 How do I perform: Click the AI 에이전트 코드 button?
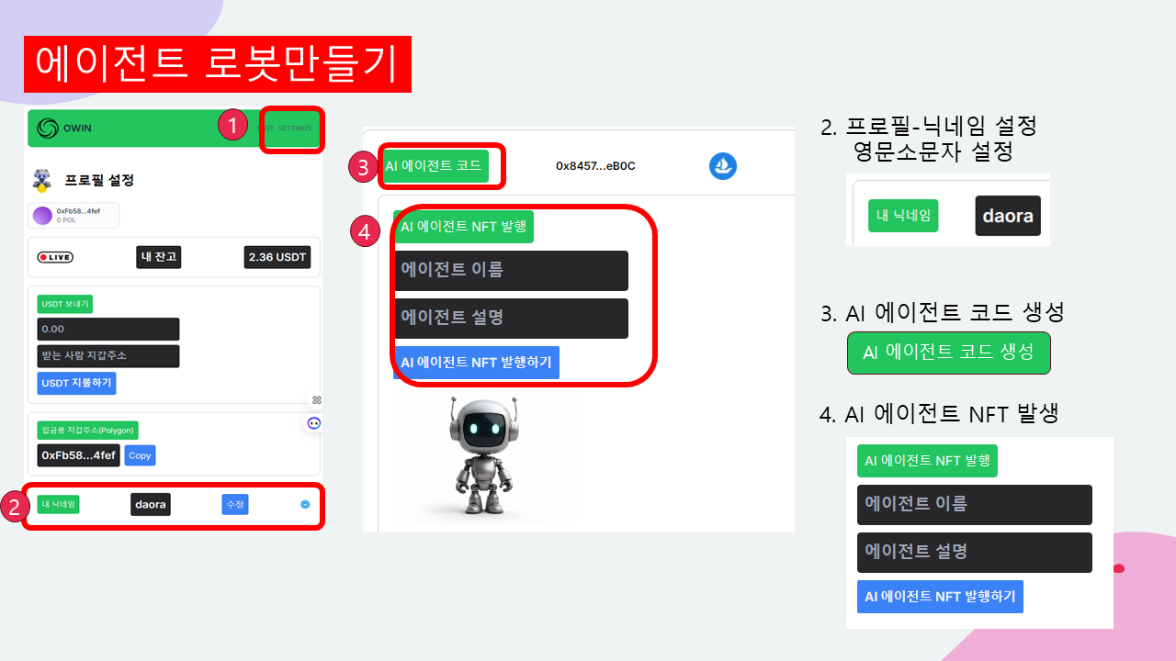pos(435,166)
